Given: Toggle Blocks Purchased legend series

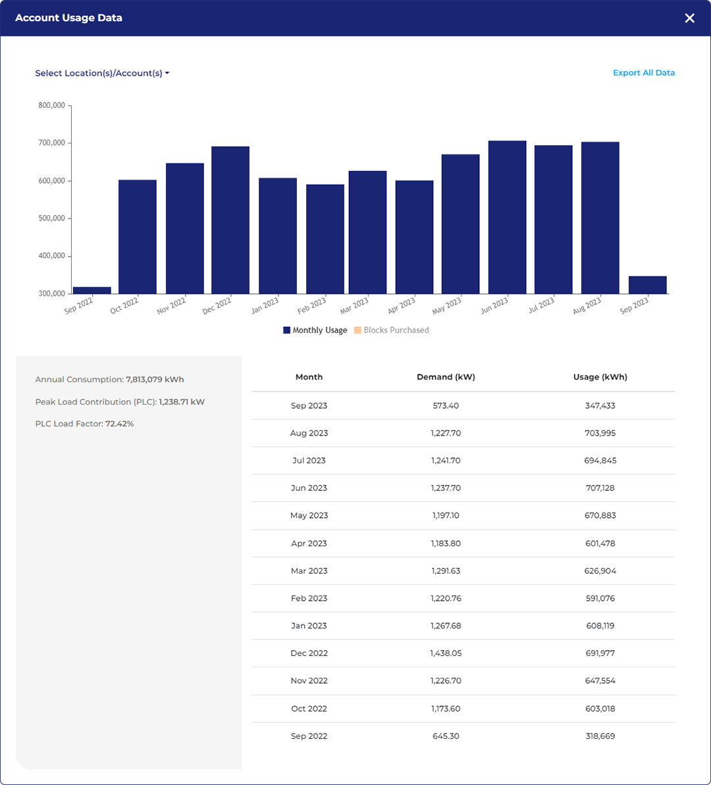Looking at the screenshot, I should coord(396,330).
